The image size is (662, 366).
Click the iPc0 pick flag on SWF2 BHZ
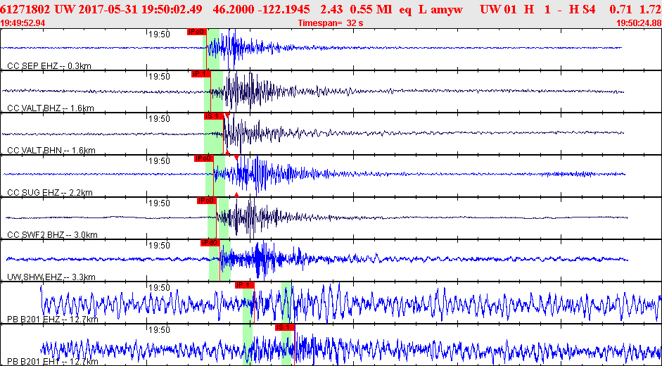pyautogui.click(x=206, y=201)
